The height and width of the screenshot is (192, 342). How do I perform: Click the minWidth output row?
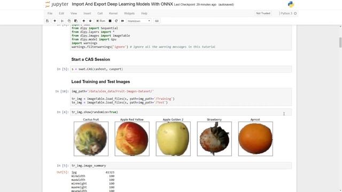coord(92,176)
